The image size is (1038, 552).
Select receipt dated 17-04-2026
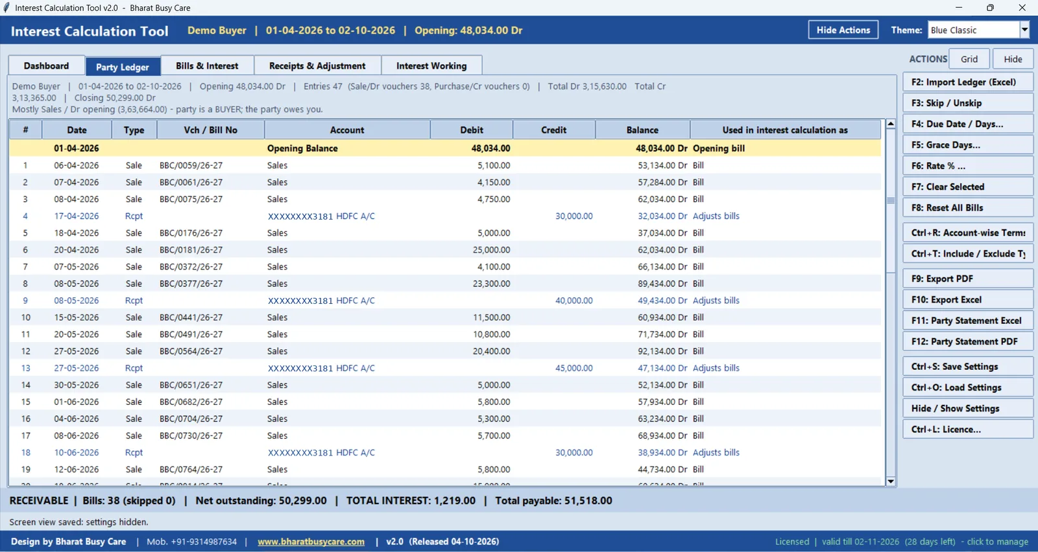point(446,216)
